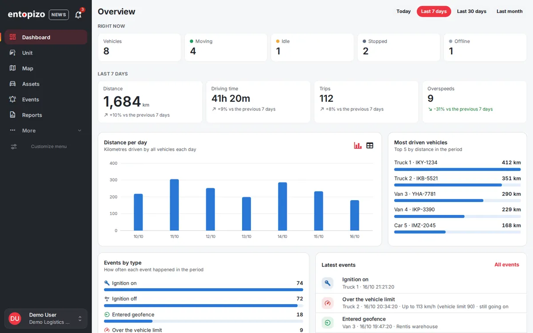This screenshot has height=333, width=533.
Task: Click the DU user avatar
Action: point(15,318)
